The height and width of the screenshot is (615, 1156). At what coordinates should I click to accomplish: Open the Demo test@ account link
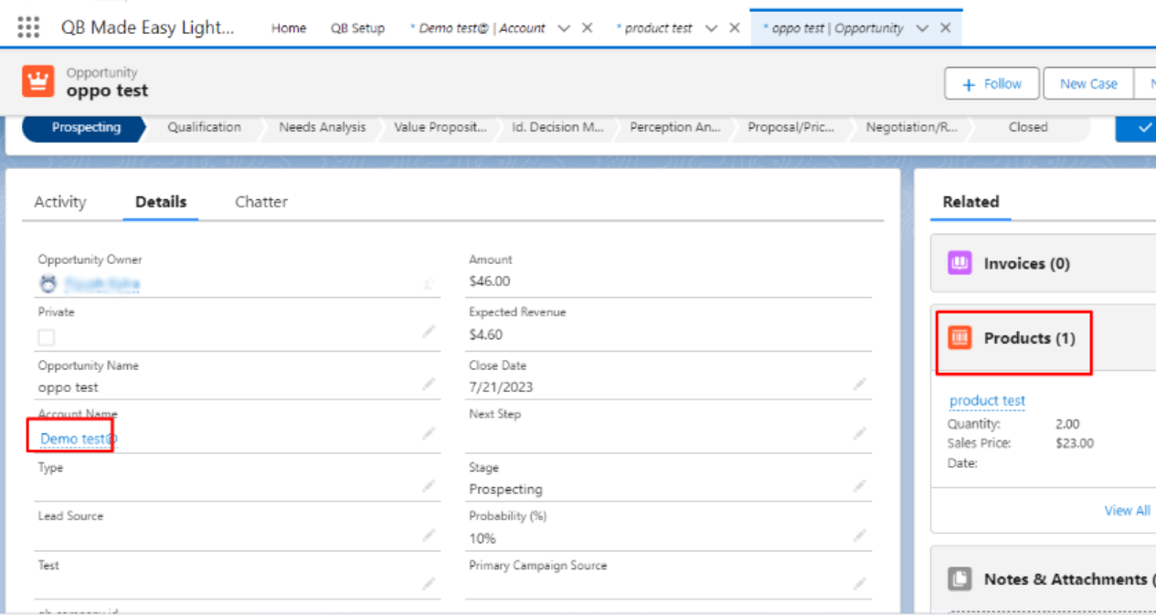[x=79, y=439]
